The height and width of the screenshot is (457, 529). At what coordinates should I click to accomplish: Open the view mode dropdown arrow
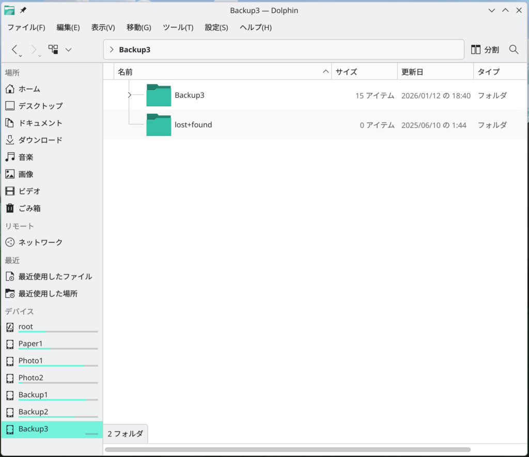[68, 50]
